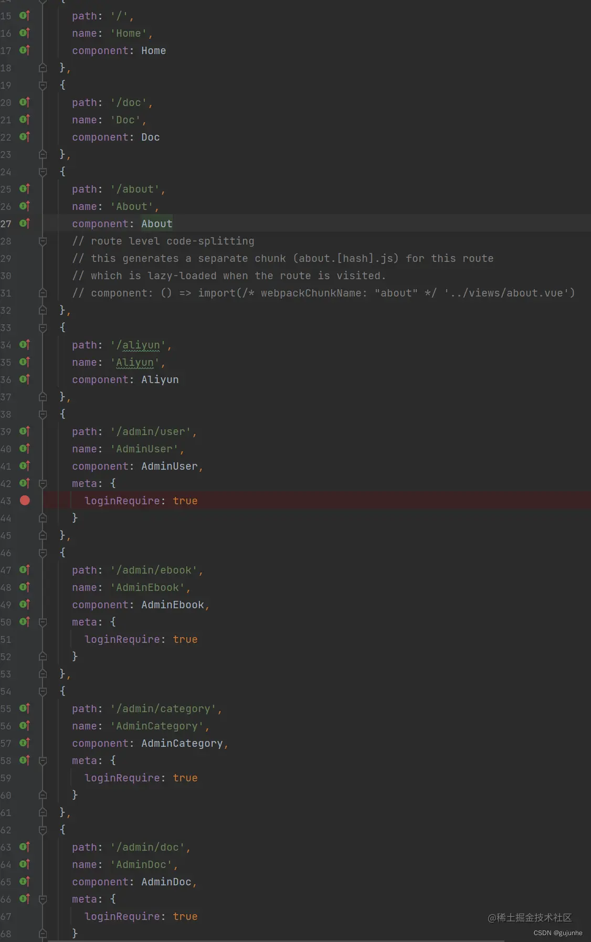Viewport: 591px width, 942px height.
Task: Click gutter icon beside path '/aliyun'
Action: 25,345
